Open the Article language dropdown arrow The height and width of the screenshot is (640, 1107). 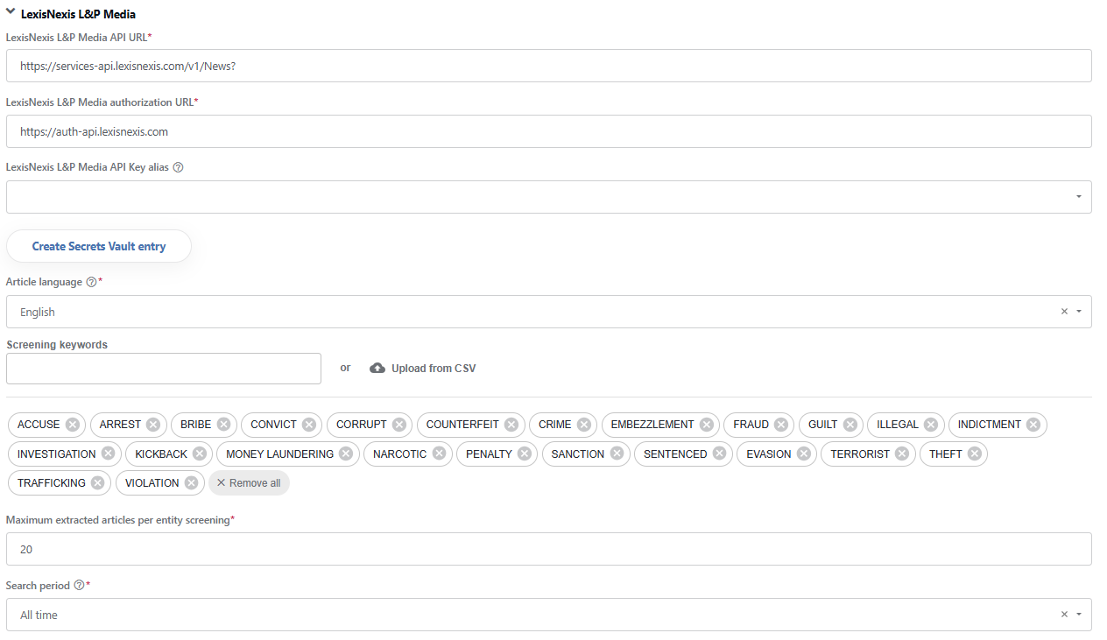point(1079,312)
